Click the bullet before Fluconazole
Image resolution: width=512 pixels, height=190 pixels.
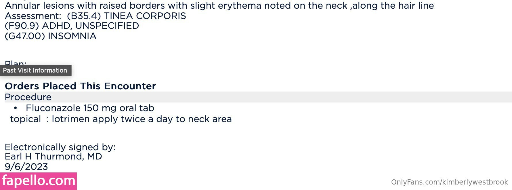[x=16, y=108]
